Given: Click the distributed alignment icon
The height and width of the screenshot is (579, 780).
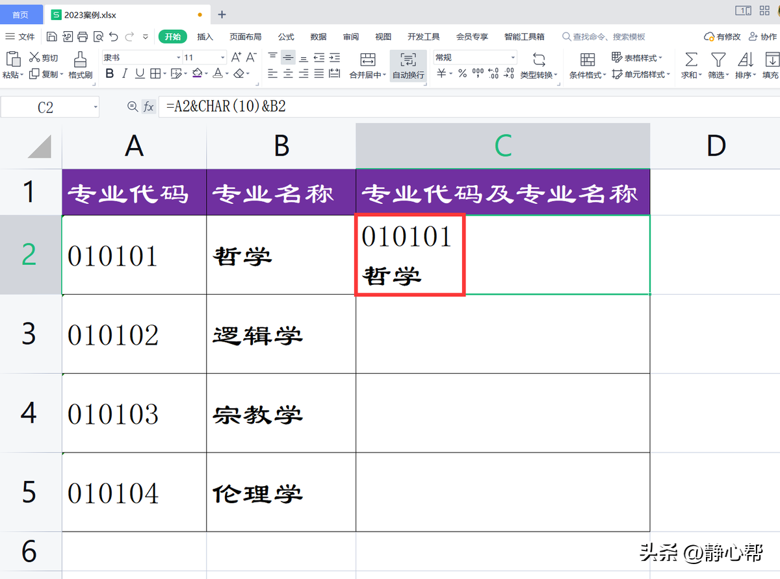Looking at the screenshot, I should point(335,74).
